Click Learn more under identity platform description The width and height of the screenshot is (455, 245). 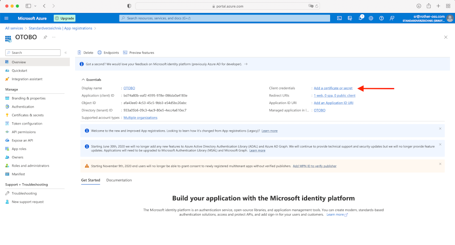(x=337, y=214)
